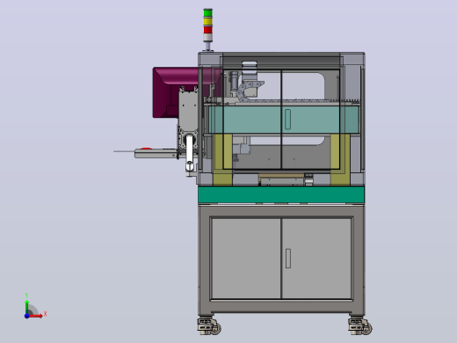Viewport: 457px width, 343px height.
Task: Select the lower cabinet door handle
Action: pos(288,259)
